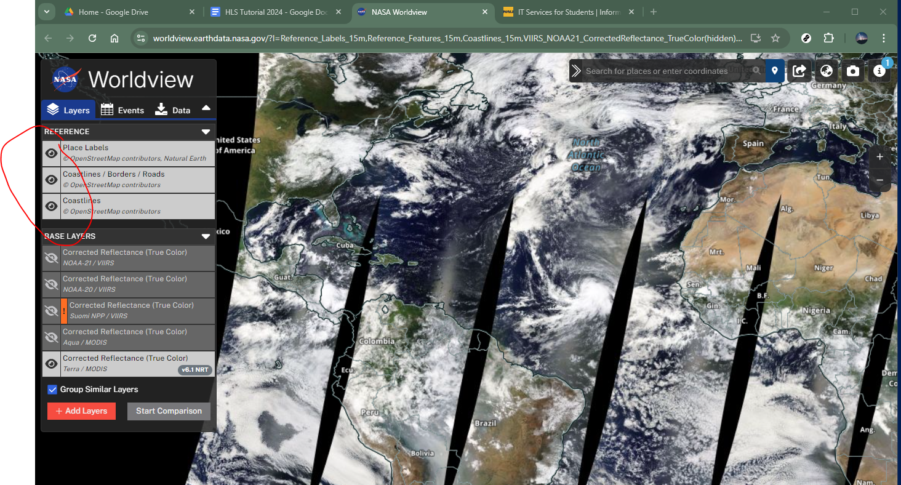Click the Add Layers button

[81, 411]
